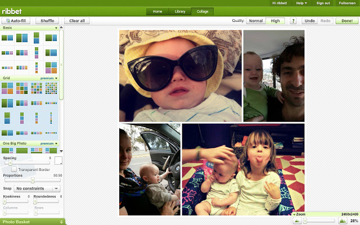The image size is (360, 225).
Task: Select the densest mosaic Grid layout
Action: click(x=51, y=88)
